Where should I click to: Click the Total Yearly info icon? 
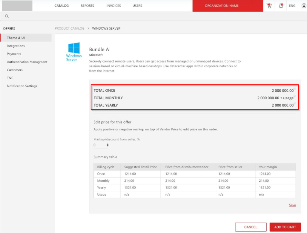[x=295, y=103]
